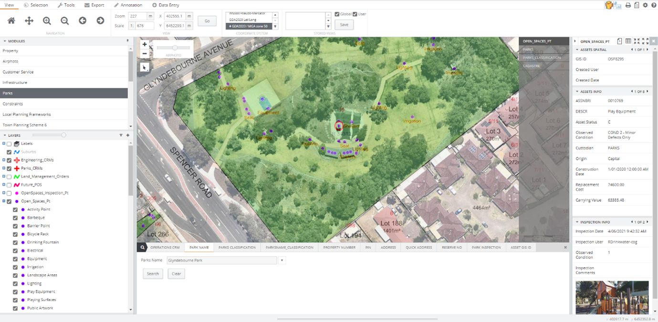The image size is (658, 322).
Task: Select the Pan tool icon
Action: click(x=29, y=21)
